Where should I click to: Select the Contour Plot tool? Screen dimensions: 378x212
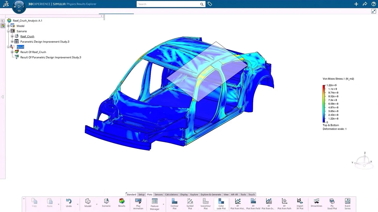174,203
